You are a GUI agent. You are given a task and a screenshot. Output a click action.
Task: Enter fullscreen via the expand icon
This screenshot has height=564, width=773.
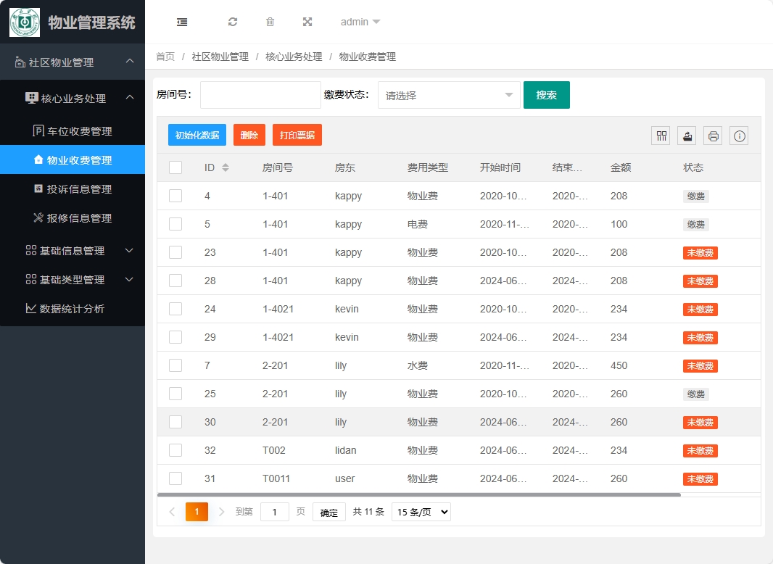point(307,22)
